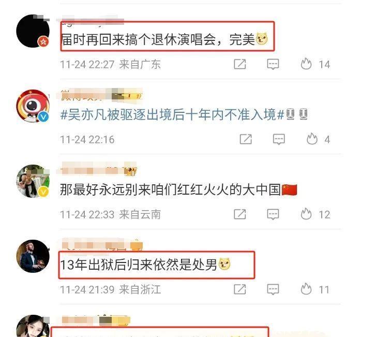Open the Weibo eye-logo avatar profile

pyautogui.click(x=33, y=106)
